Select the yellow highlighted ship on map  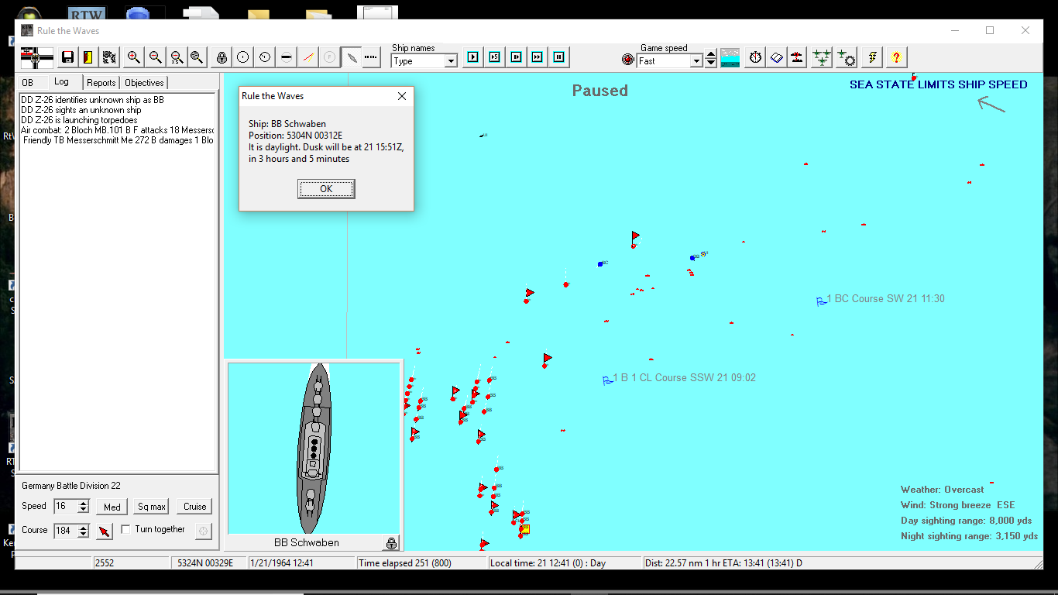click(525, 529)
